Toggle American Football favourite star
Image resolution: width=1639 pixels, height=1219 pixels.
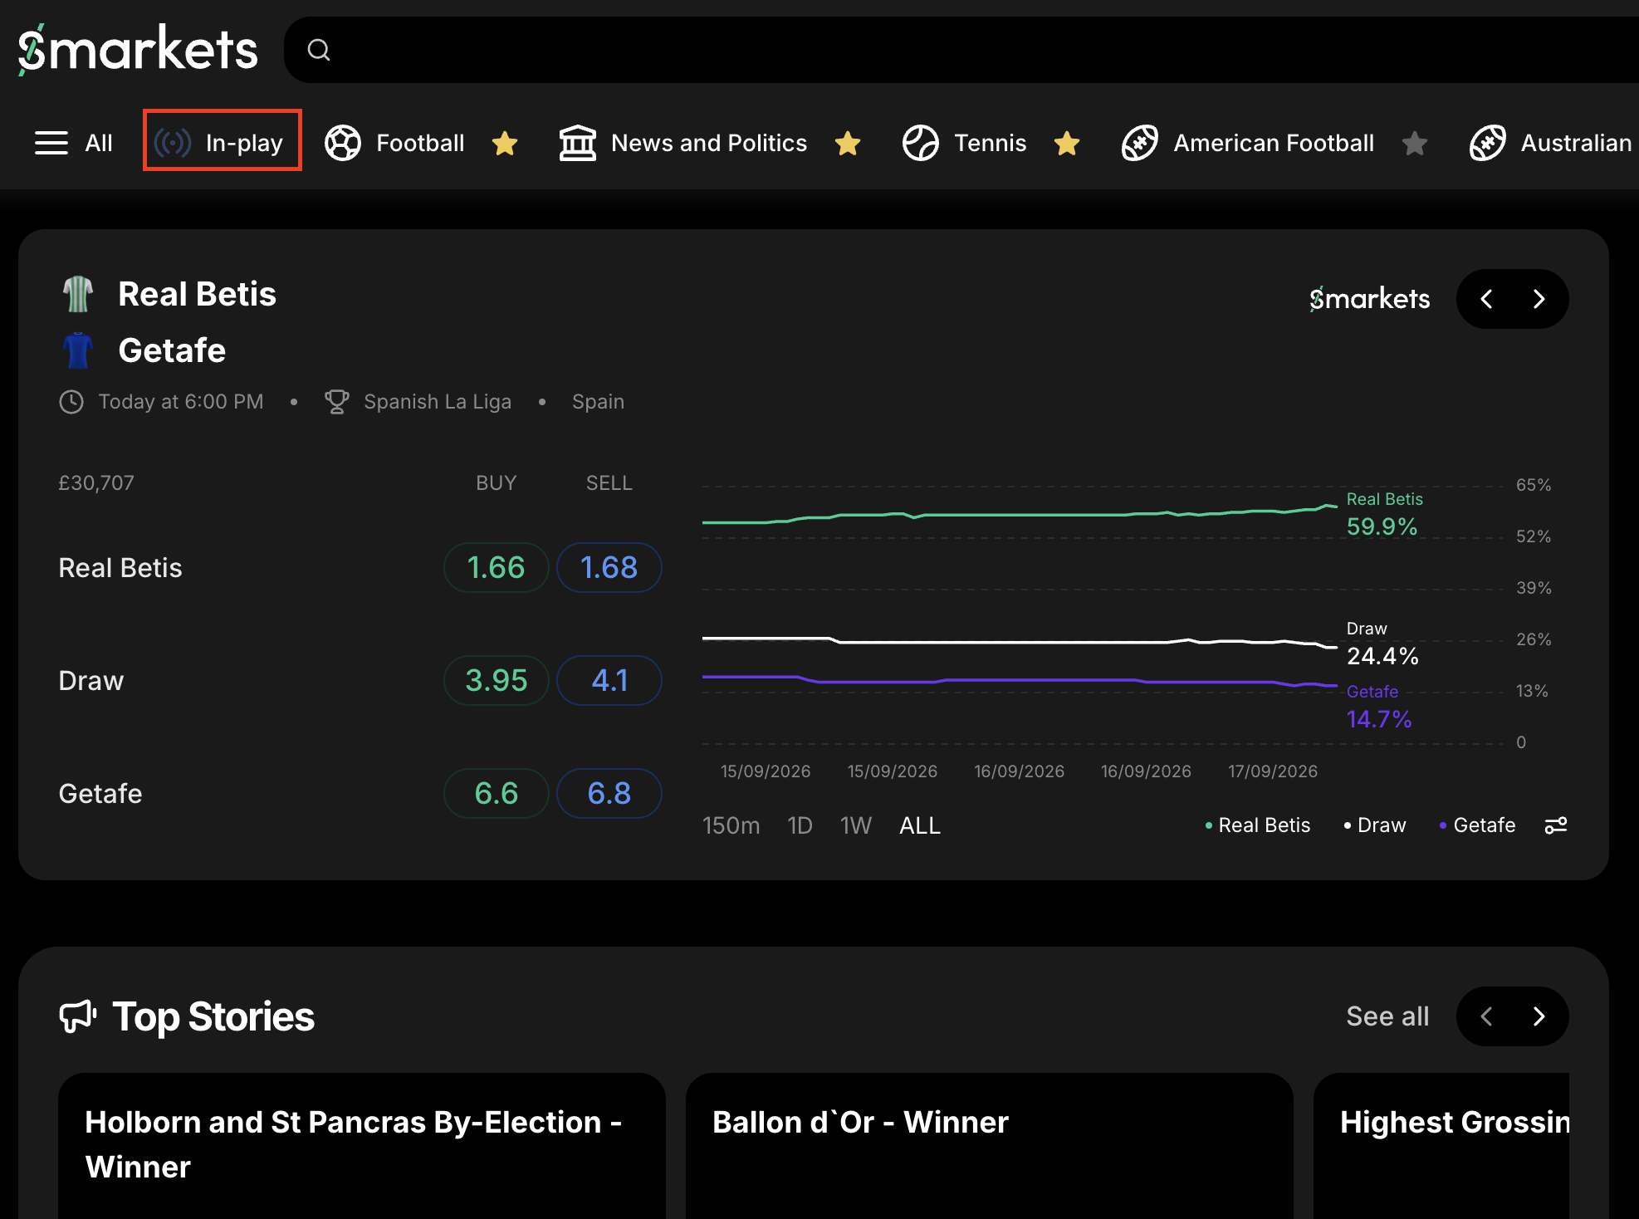point(1415,144)
